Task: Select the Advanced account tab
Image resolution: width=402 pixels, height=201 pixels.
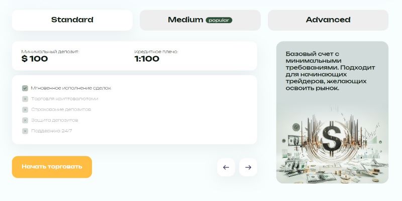Action: (x=328, y=20)
